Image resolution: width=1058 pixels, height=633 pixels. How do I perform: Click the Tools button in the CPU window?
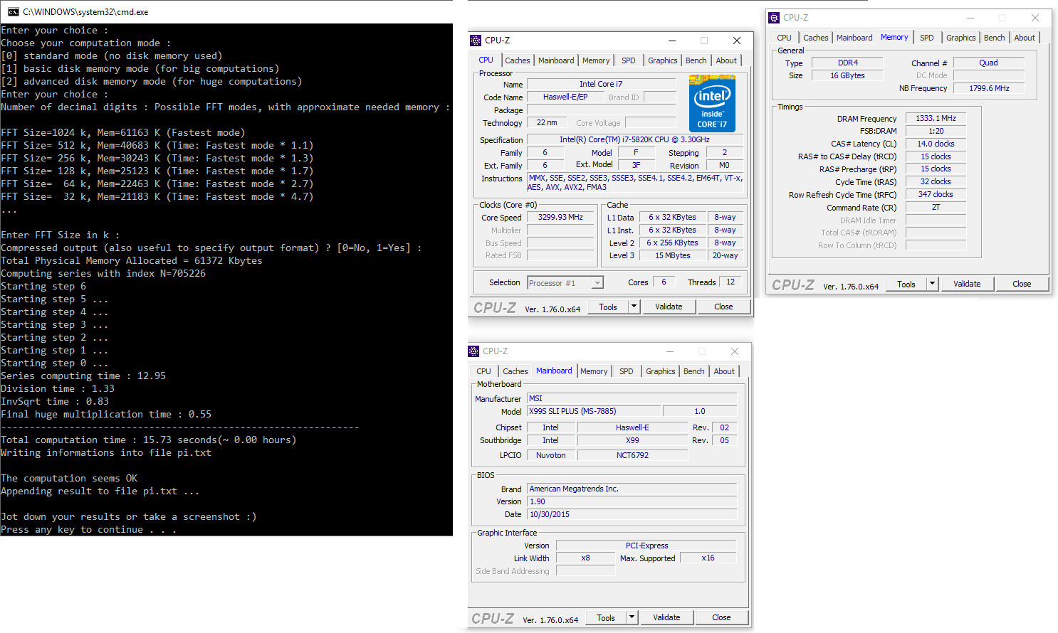click(x=608, y=307)
